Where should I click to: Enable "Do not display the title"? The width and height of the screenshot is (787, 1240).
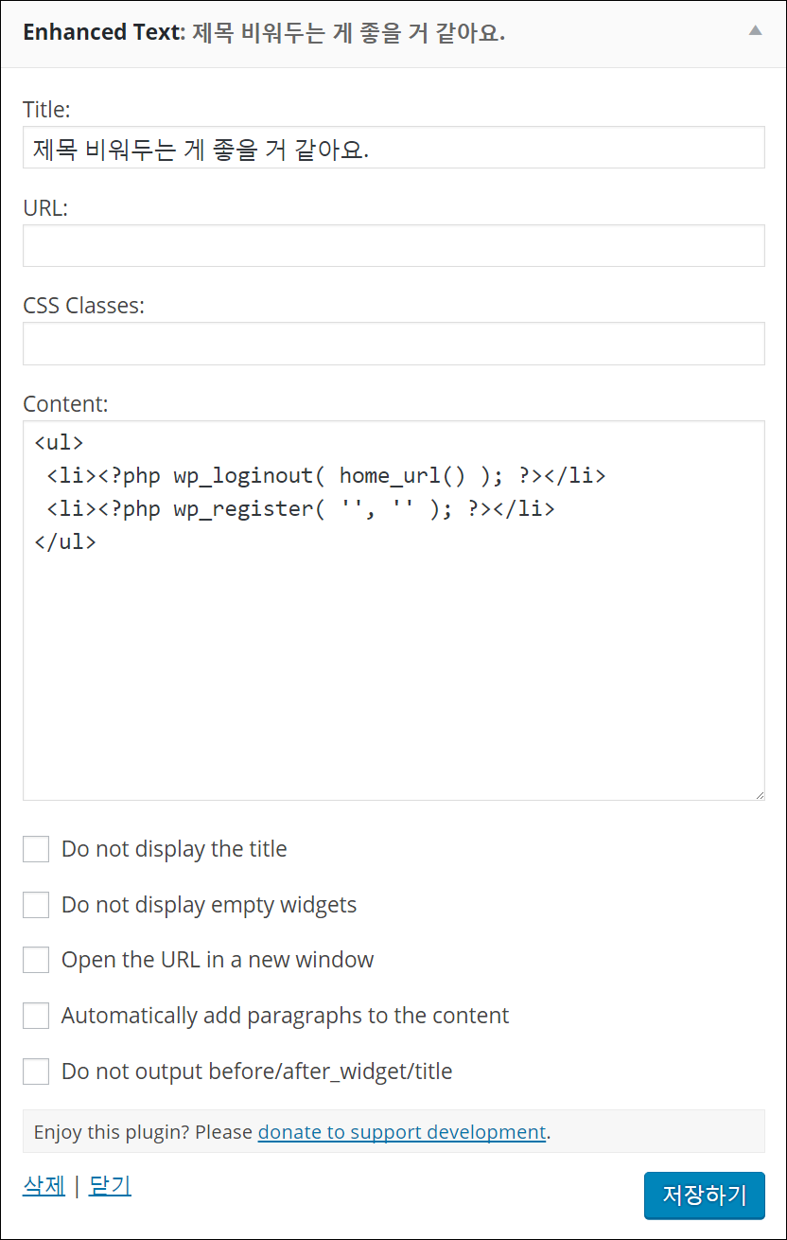[x=36, y=849]
